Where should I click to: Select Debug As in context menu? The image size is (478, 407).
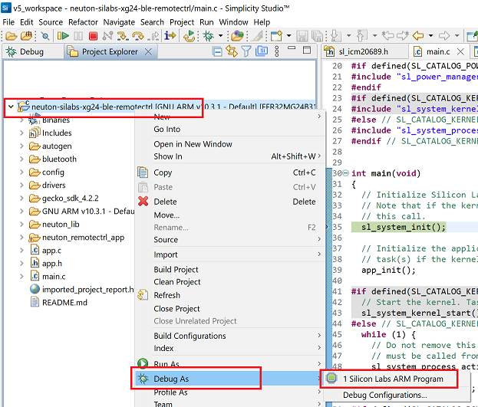pos(171,379)
